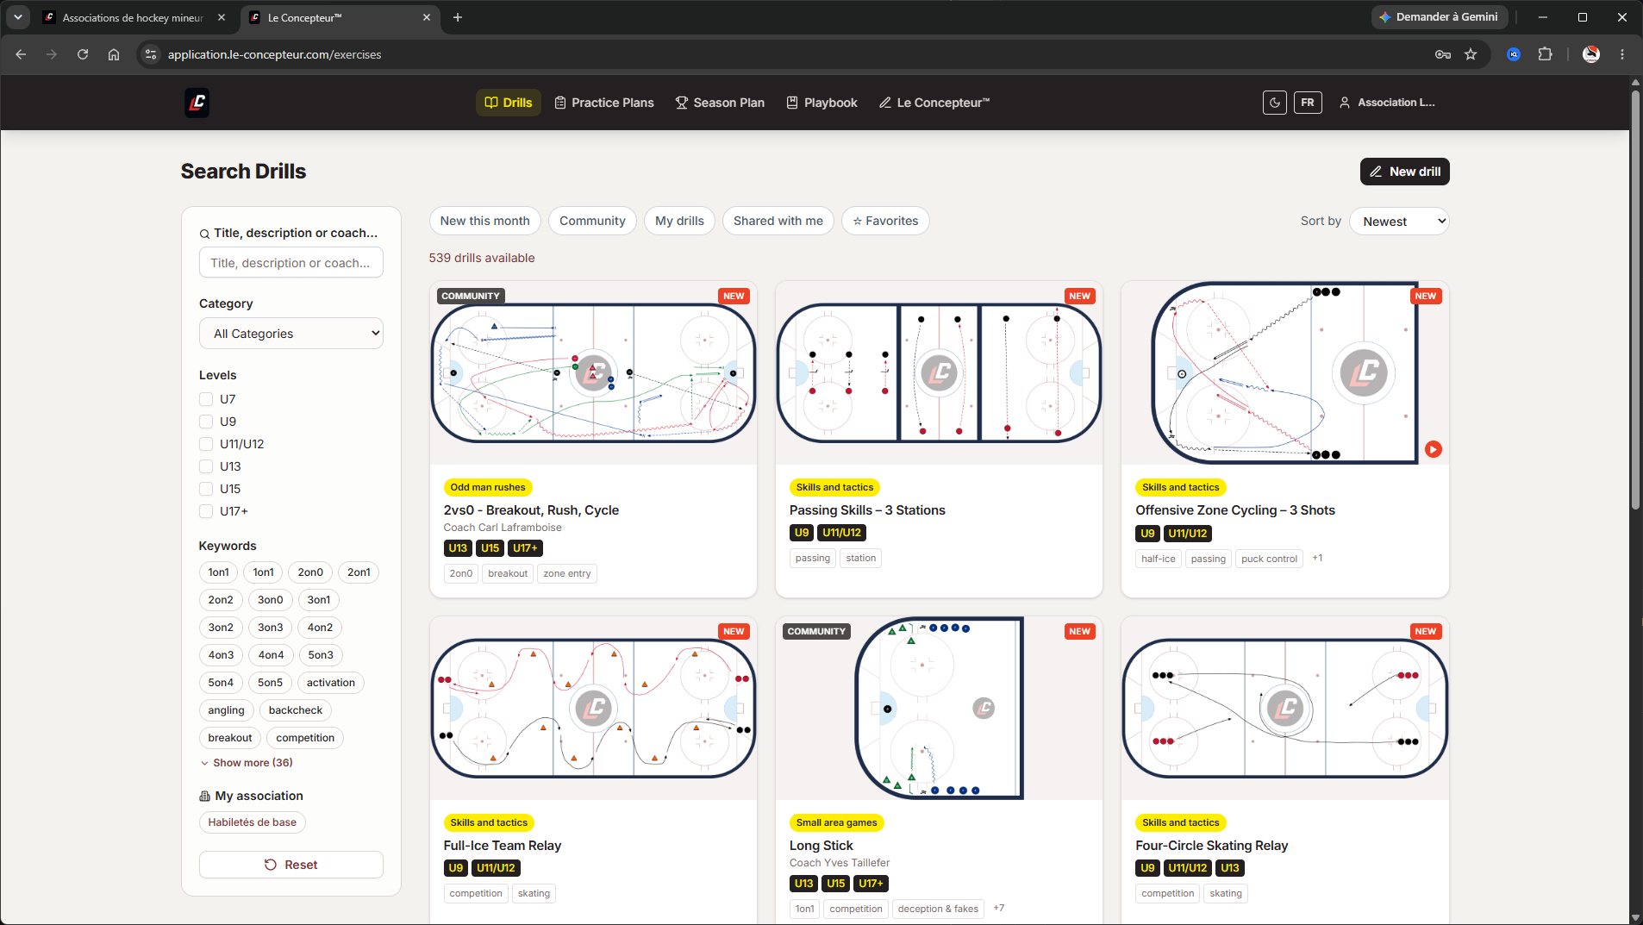Click the New drill button
The height and width of the screenshot is (925, 1643).
(1405, 172)
